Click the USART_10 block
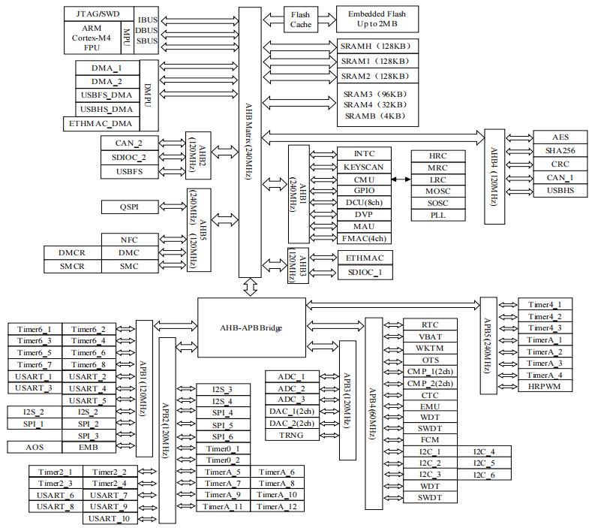This screenshot has width=592, height=528. (x=110, y=518)
